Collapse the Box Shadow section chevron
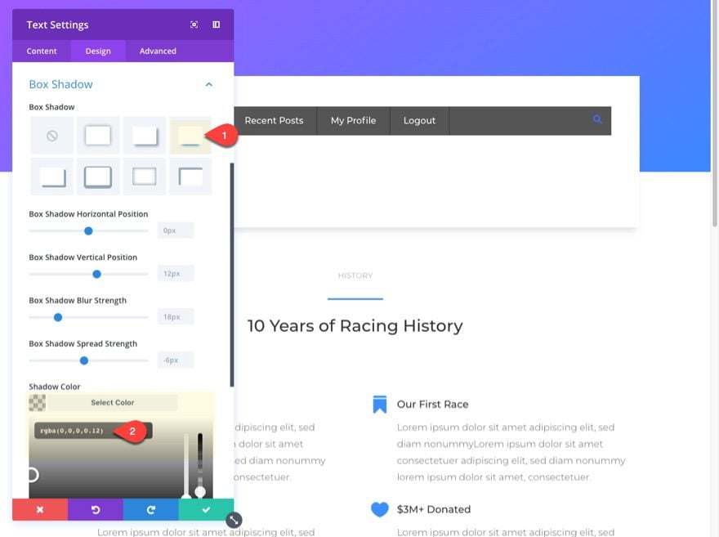The height and width of the screenshot is (537, 719). pyautogui.click(x=208, y=84)
